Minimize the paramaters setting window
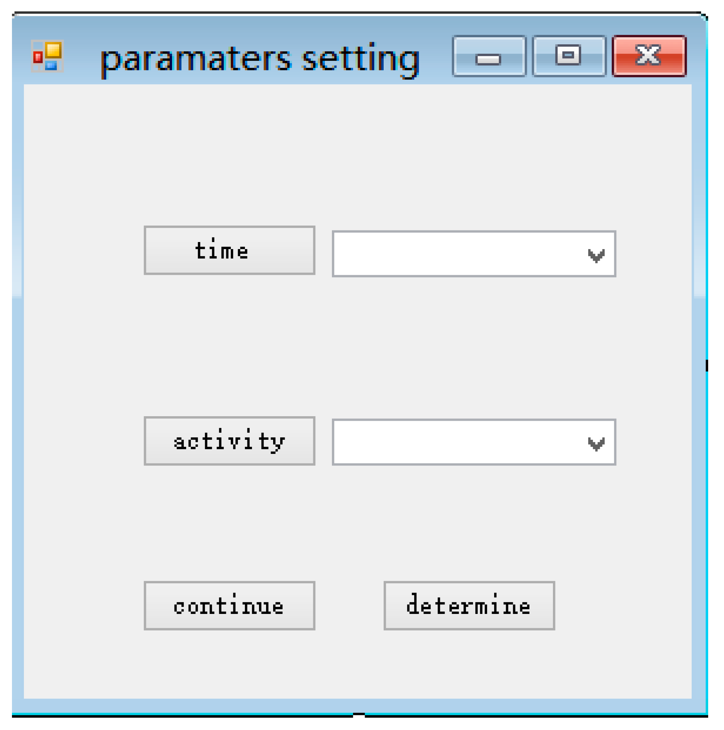Viewport: 724px width, 730px height. pyautogui.click(x=489, y=56)
